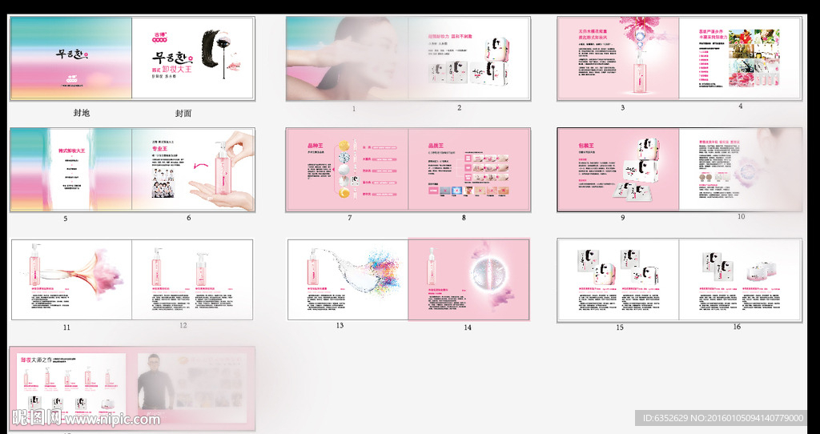Click the 品质王 heading text
This screenshot has width=820, height=434.
pos(435,147)
